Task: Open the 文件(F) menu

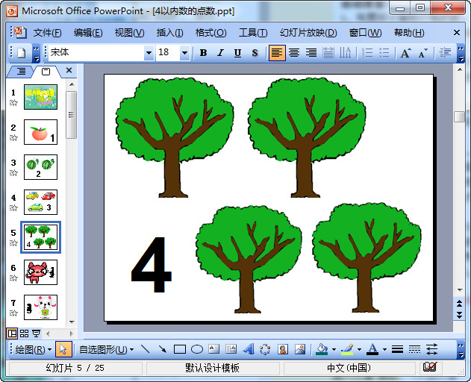Action: 47,32
